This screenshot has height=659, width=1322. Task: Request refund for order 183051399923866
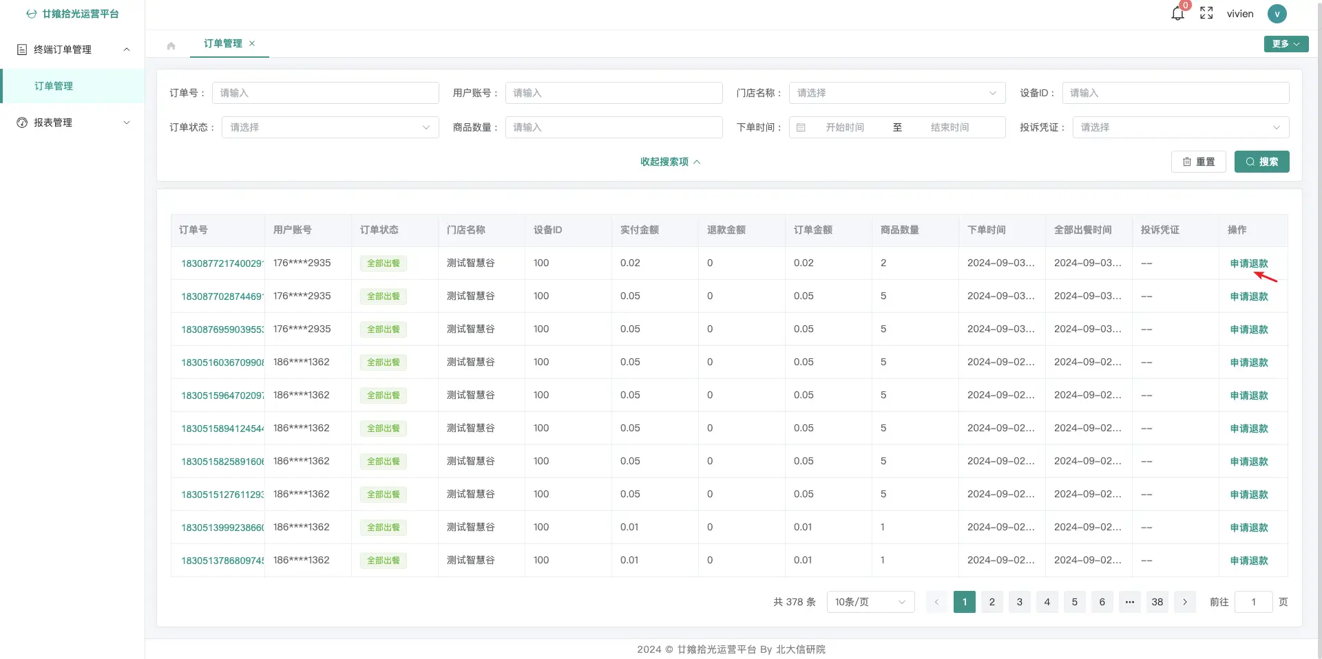pyautogui.click(x=1249, y=528)
